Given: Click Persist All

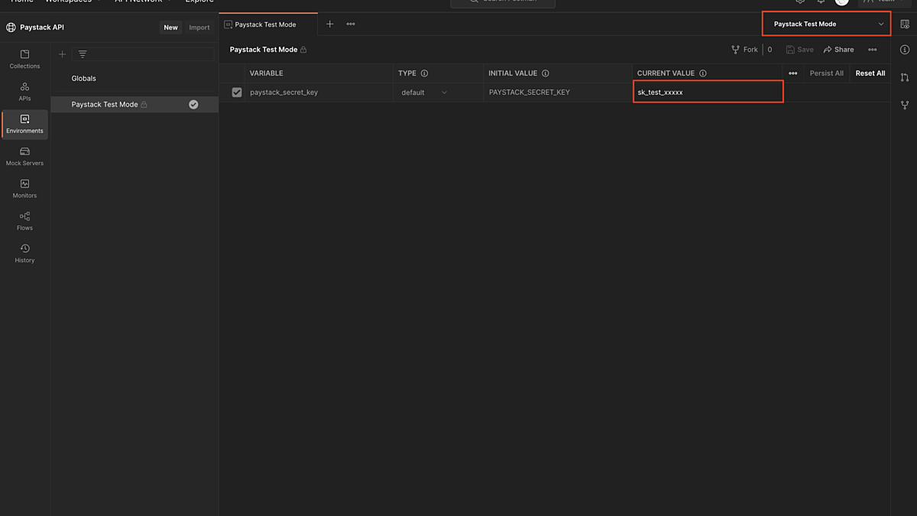Looking at the screenshot, I should point(827,73).
